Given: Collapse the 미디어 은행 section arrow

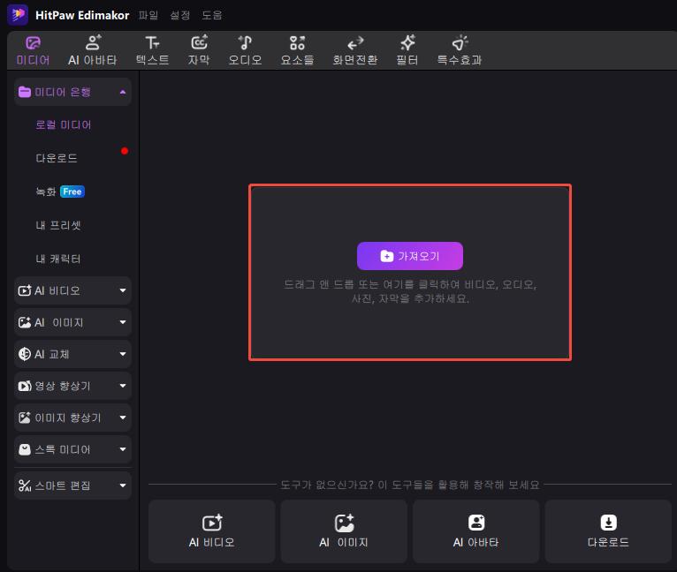Looking at the screenshot, I should coord(123,92).
